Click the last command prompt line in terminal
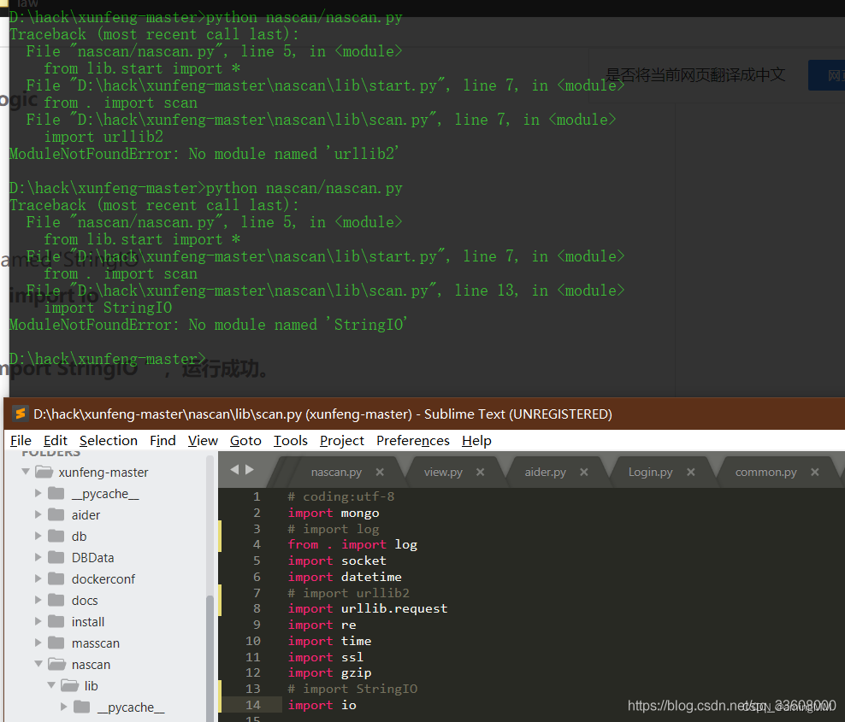The height and width of the screenshot is (722, 845). click(108, 359)
